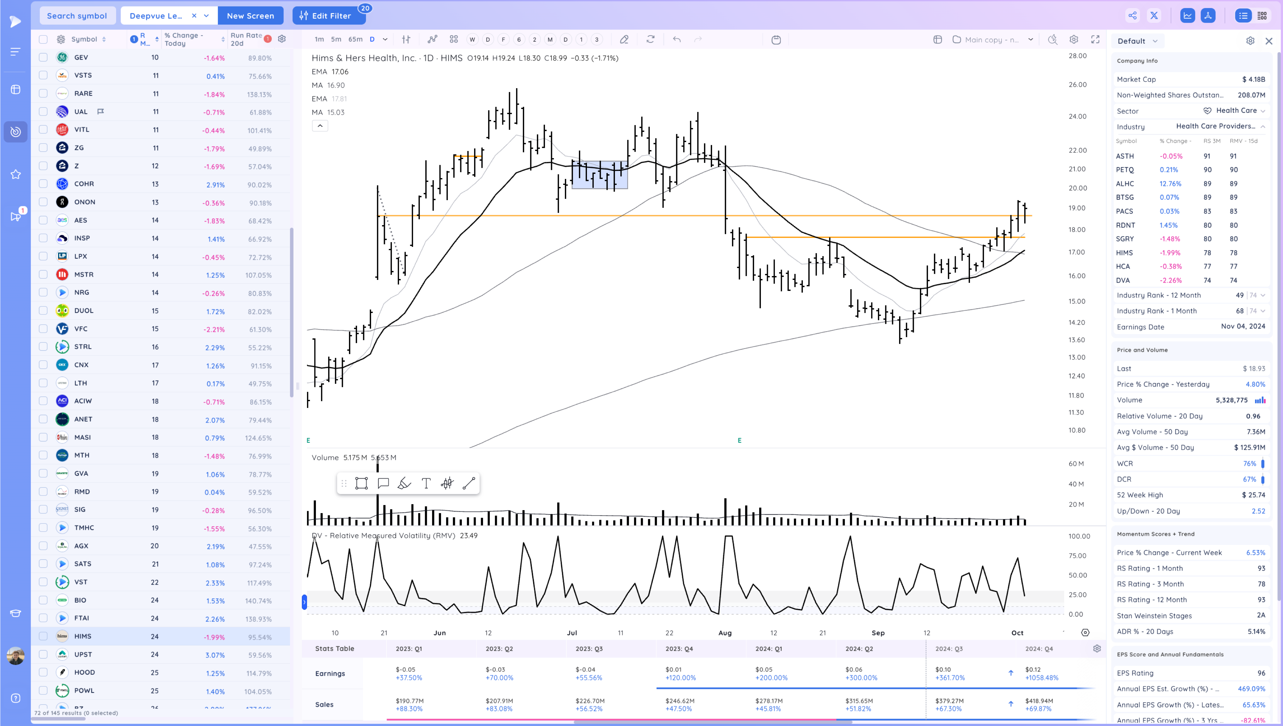The width and height of the screenshot is (1283, 726).
Task: Open the chart timeframe dropdown arrow
Action: click(x=385, y=39)
